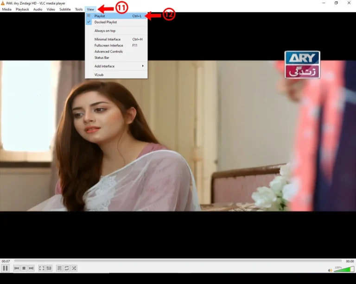Mute audio via speaker icon

coord(330,270)
